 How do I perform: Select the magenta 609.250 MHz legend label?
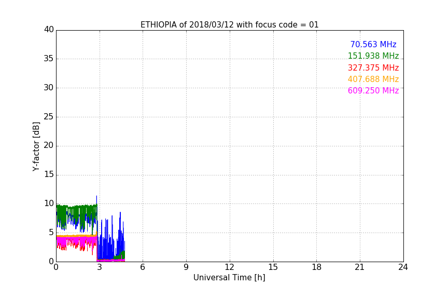coord(373,91)
